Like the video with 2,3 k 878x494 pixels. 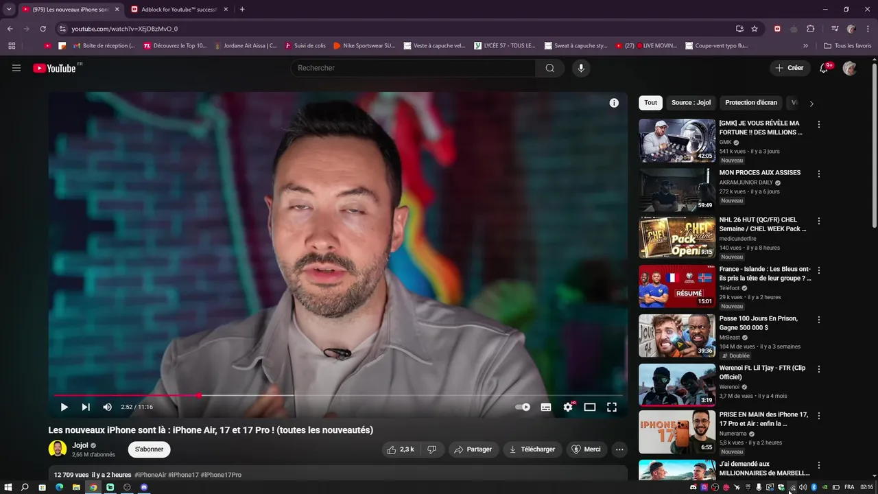(401, 449)
